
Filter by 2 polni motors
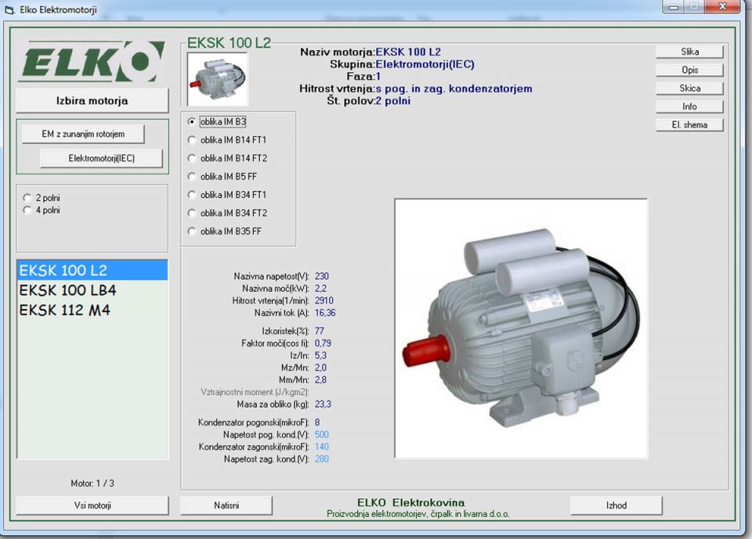click(x=27, y=198)
